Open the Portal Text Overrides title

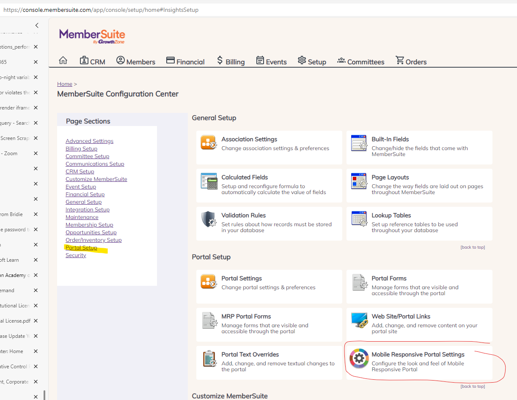pyautogui.click(x=250, y=354)
